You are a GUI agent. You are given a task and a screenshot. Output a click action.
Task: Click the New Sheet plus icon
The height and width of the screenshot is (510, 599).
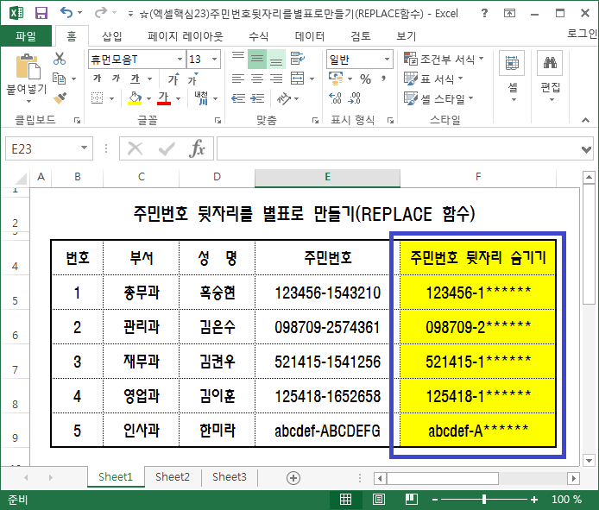click(x=293, y=478)
